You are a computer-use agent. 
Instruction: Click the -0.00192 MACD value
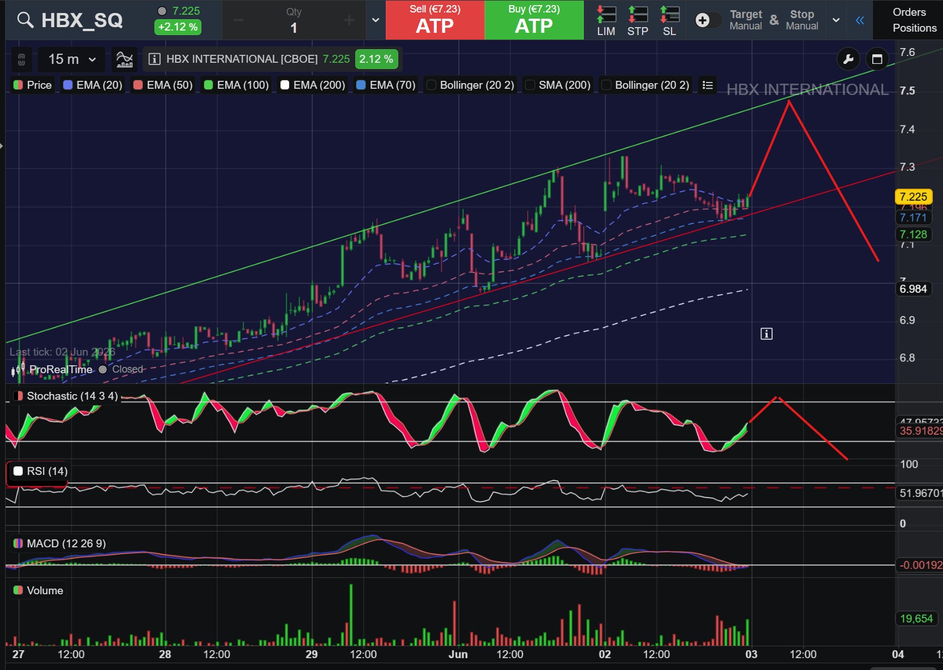[x=920, y=565]
